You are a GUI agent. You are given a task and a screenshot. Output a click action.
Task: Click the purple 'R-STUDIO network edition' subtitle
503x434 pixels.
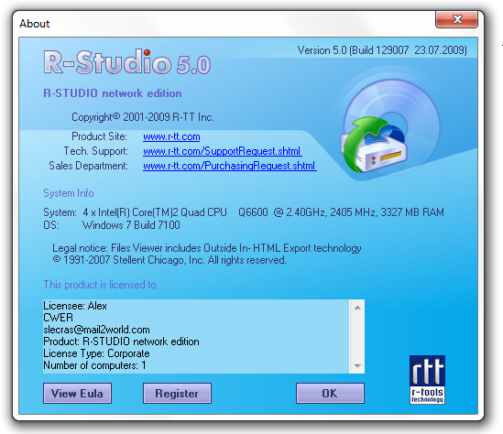coord(113,93)
